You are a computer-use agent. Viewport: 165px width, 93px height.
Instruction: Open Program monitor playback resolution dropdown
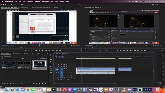tap(148, 45)
